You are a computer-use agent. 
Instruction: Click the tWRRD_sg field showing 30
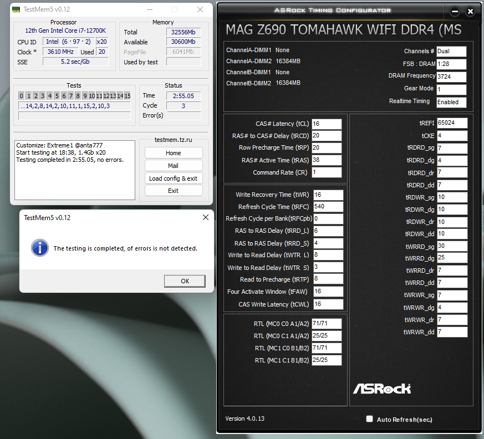point(452,246)
